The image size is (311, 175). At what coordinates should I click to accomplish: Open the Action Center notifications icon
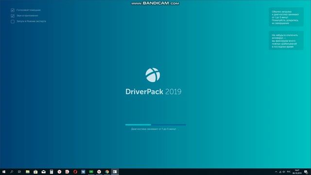coord(306,172)
